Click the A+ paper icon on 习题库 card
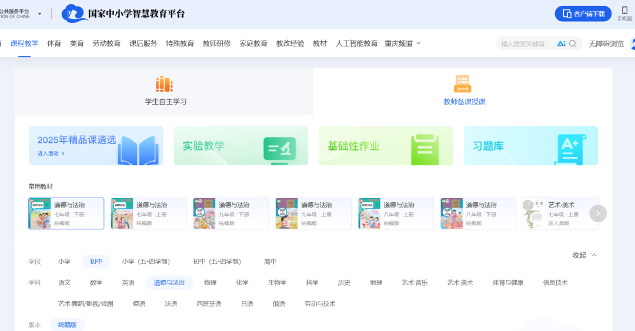 [x=570, y=149]
